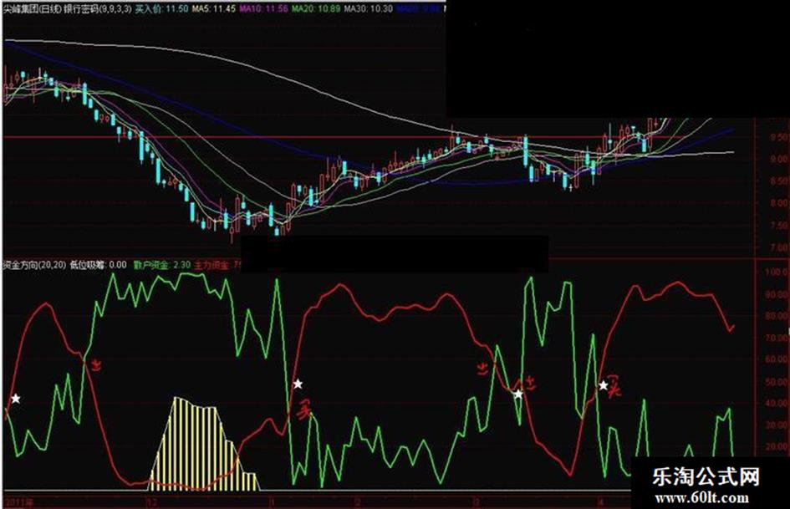This screenshot has height=509, width=790.
Task: Select the 买入价: 11.50 value
Action: (x=162, y=9)
